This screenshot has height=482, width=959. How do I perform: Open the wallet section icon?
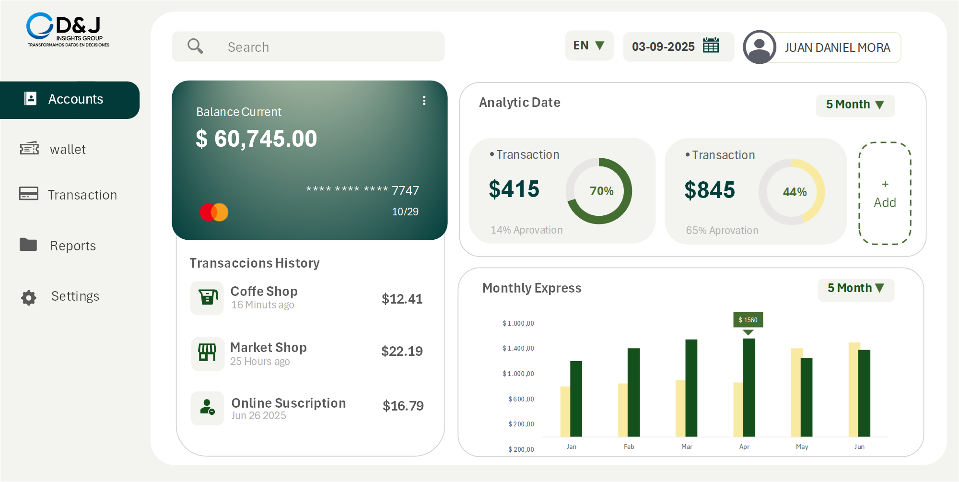click(29, 149)
